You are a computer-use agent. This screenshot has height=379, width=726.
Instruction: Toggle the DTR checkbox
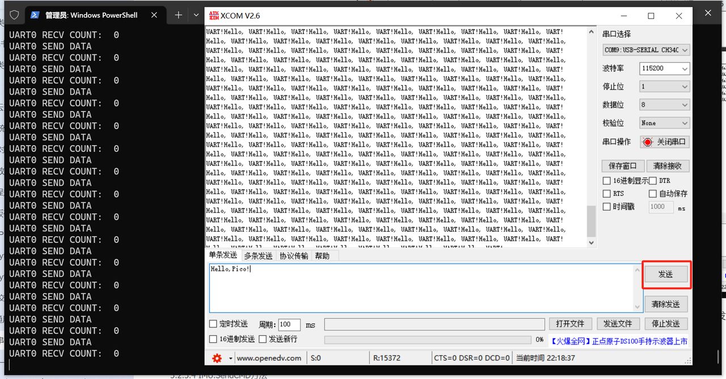652,181
